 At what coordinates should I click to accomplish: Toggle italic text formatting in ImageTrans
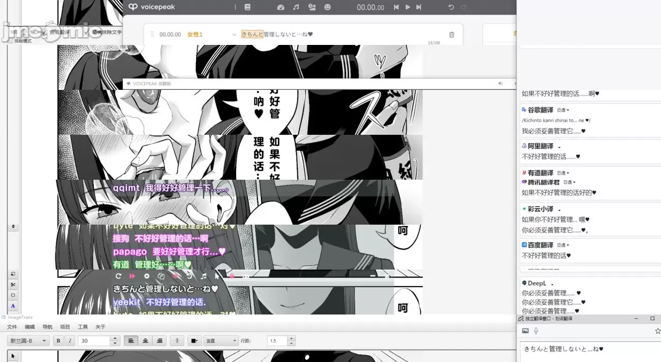coord(70,341)
